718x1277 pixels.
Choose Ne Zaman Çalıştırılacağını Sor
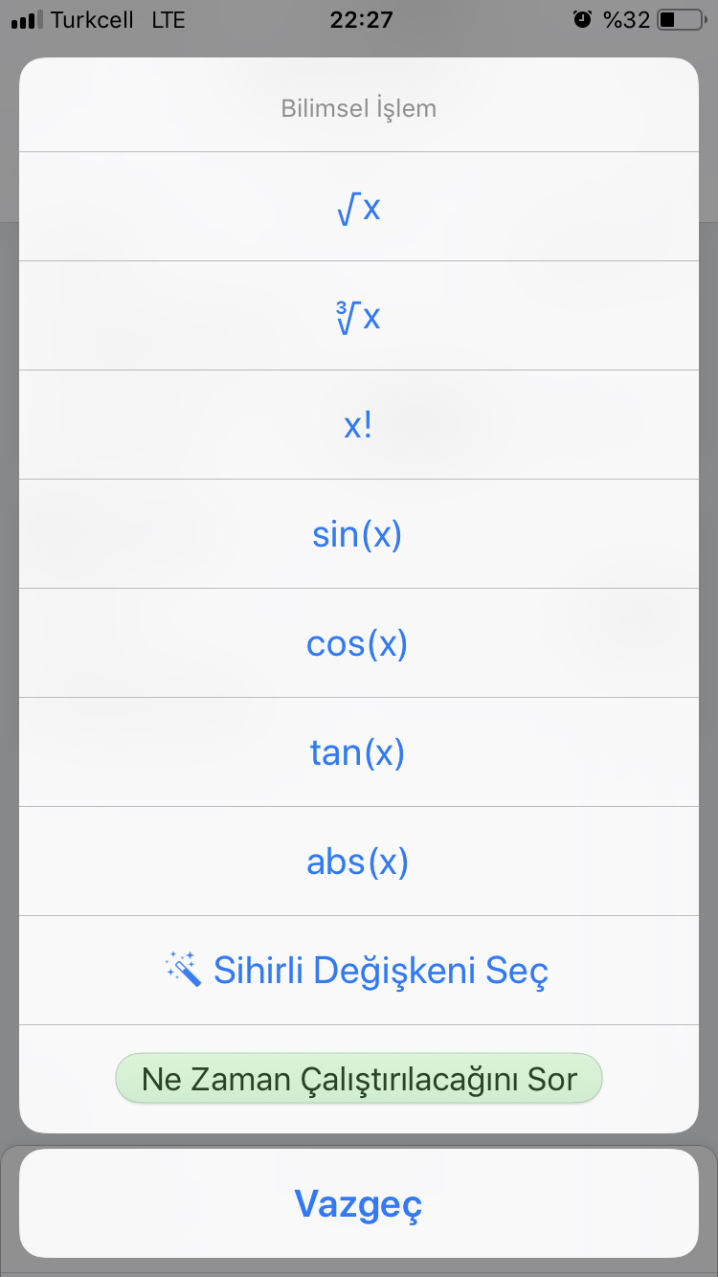(359, 1079)
